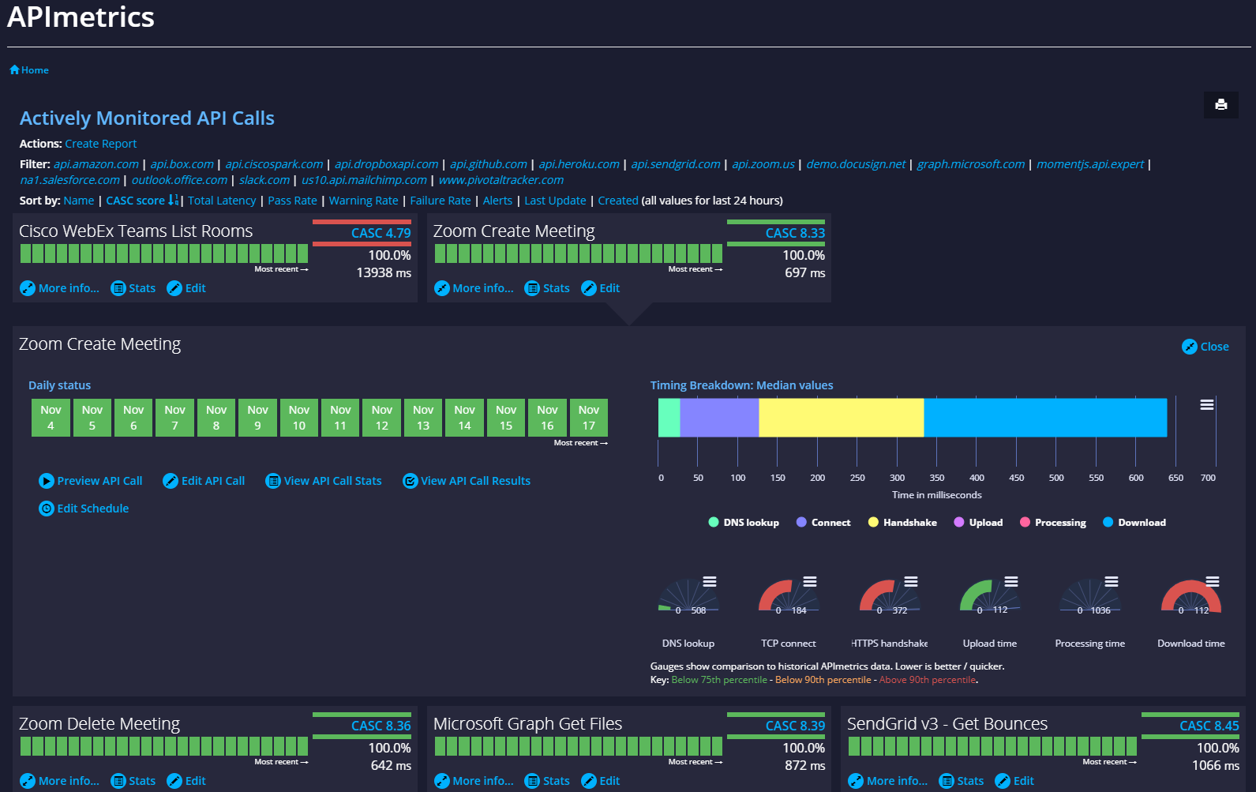
Task: Open View API Call Stats
Action: click(324, 481)
